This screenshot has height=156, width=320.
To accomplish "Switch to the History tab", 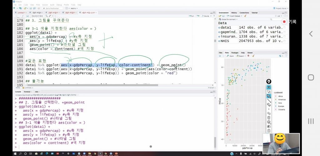I will (x=234, y=13).
